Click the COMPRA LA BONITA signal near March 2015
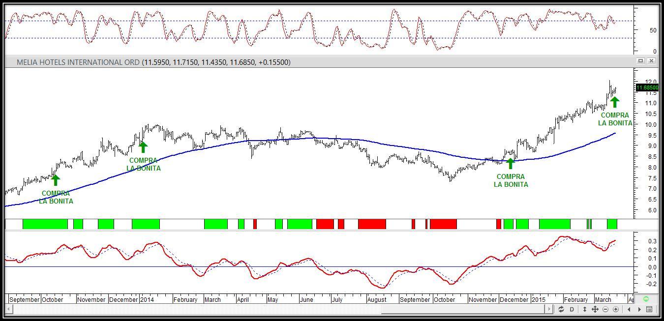 pyautogui.click(x=615, y=119)
